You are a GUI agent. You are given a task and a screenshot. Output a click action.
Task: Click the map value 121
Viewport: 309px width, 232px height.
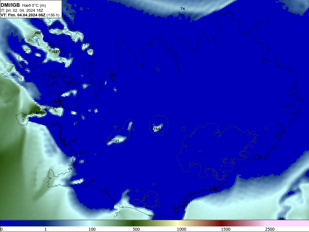pyautogui.click(x=116, y=141)
